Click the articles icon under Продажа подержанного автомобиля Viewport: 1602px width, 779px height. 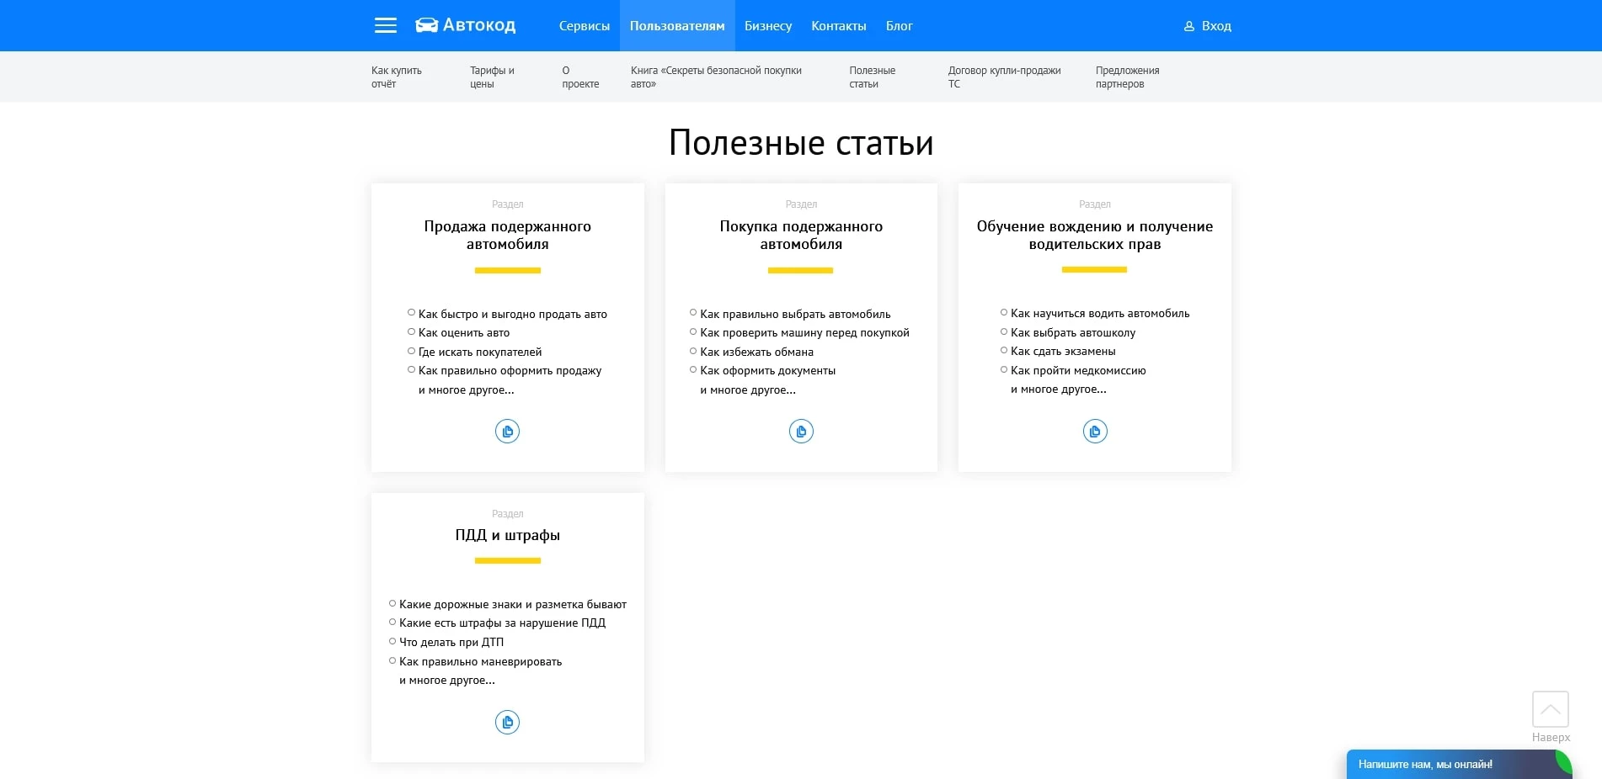[506, 431]
